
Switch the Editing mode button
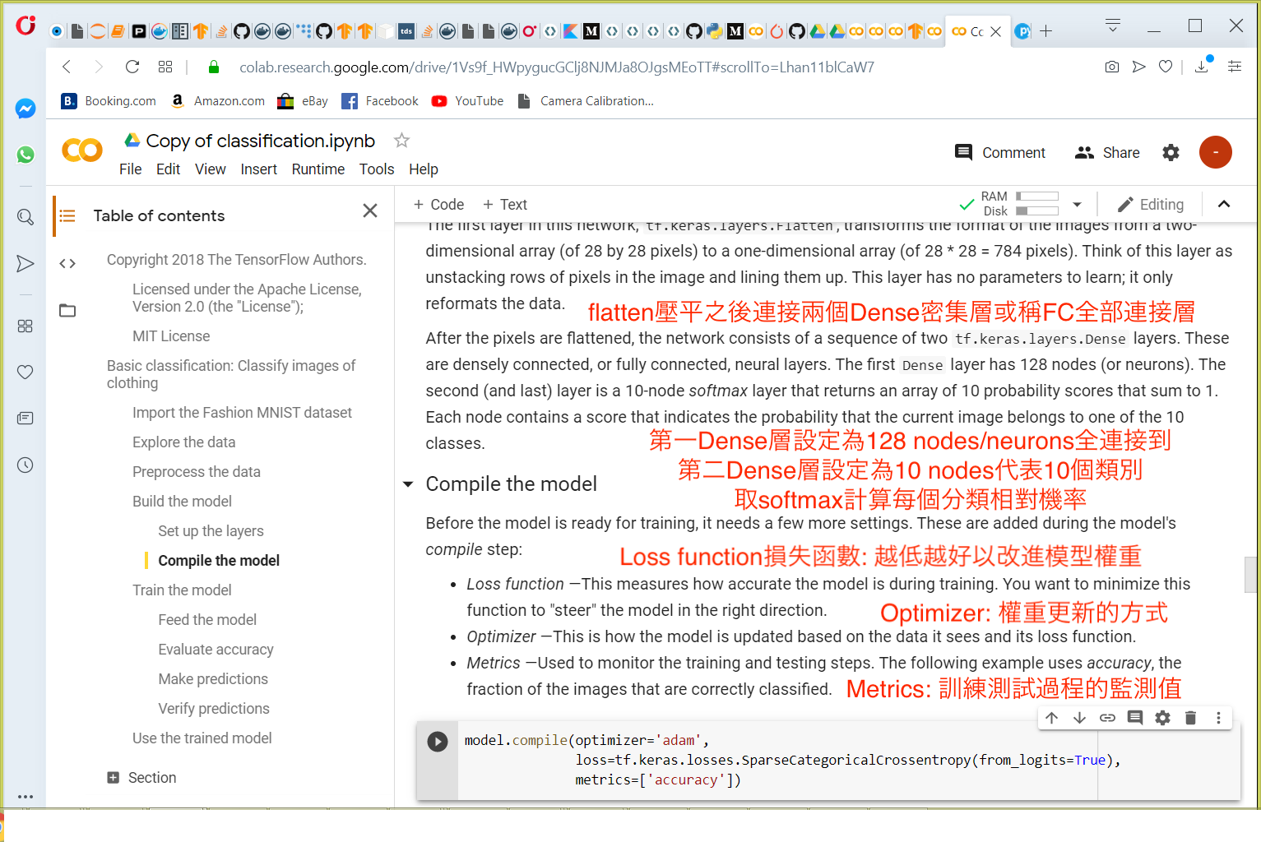1150,204
